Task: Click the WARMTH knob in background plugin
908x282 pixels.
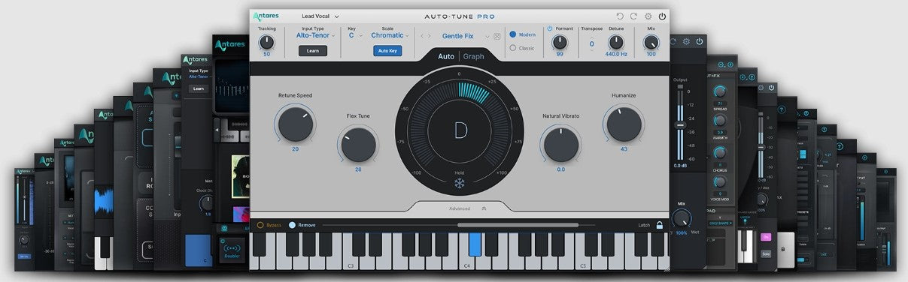Action: coord(719,120)
